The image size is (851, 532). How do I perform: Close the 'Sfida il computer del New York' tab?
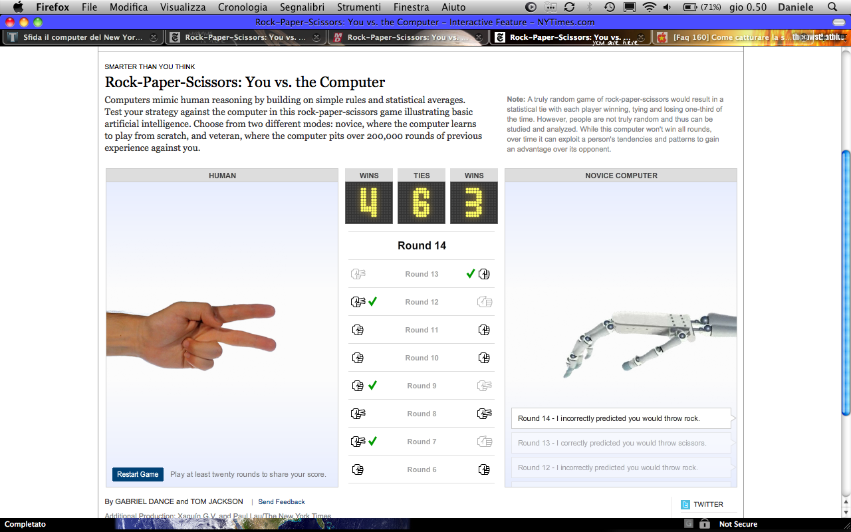tap(154, 38)
